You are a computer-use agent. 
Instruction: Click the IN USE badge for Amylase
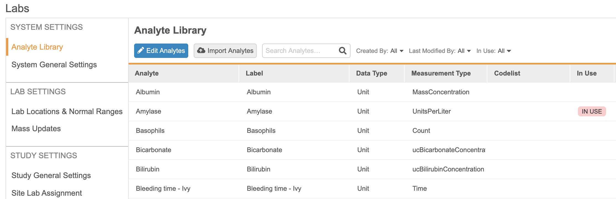coord(592,111)
